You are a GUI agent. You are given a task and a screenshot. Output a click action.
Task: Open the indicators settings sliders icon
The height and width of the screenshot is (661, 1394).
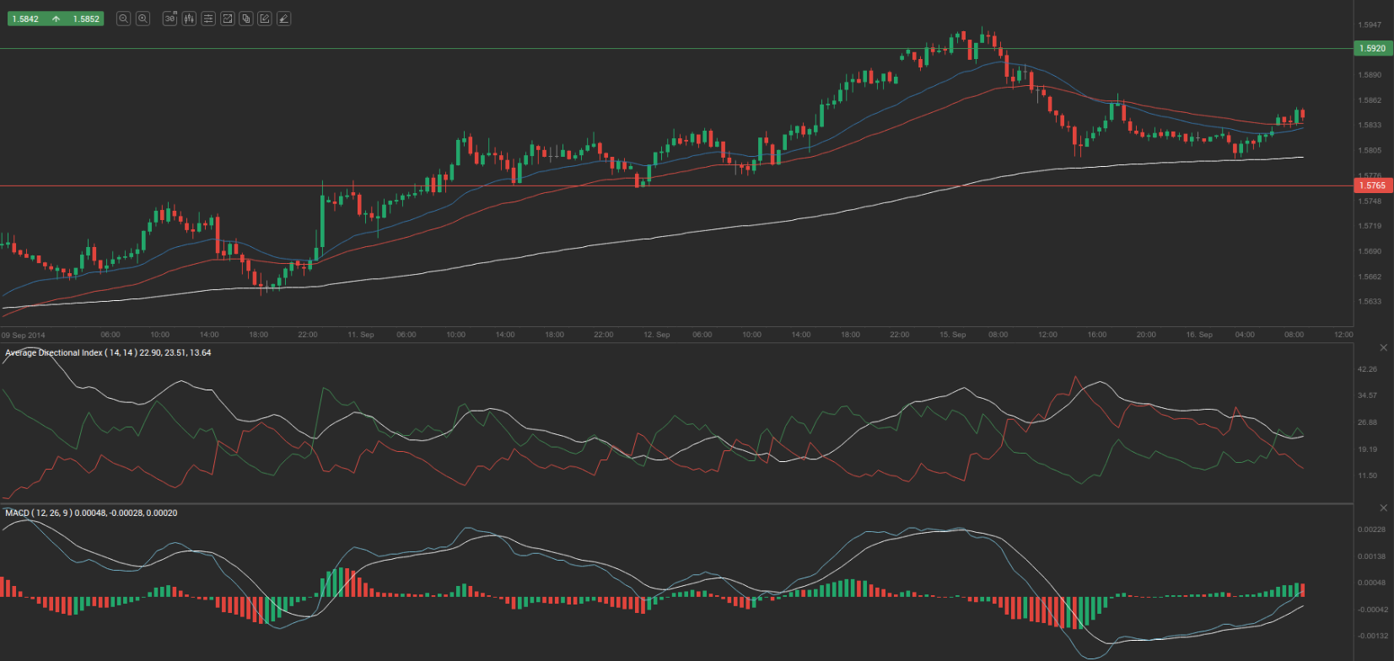coord(208,19)
